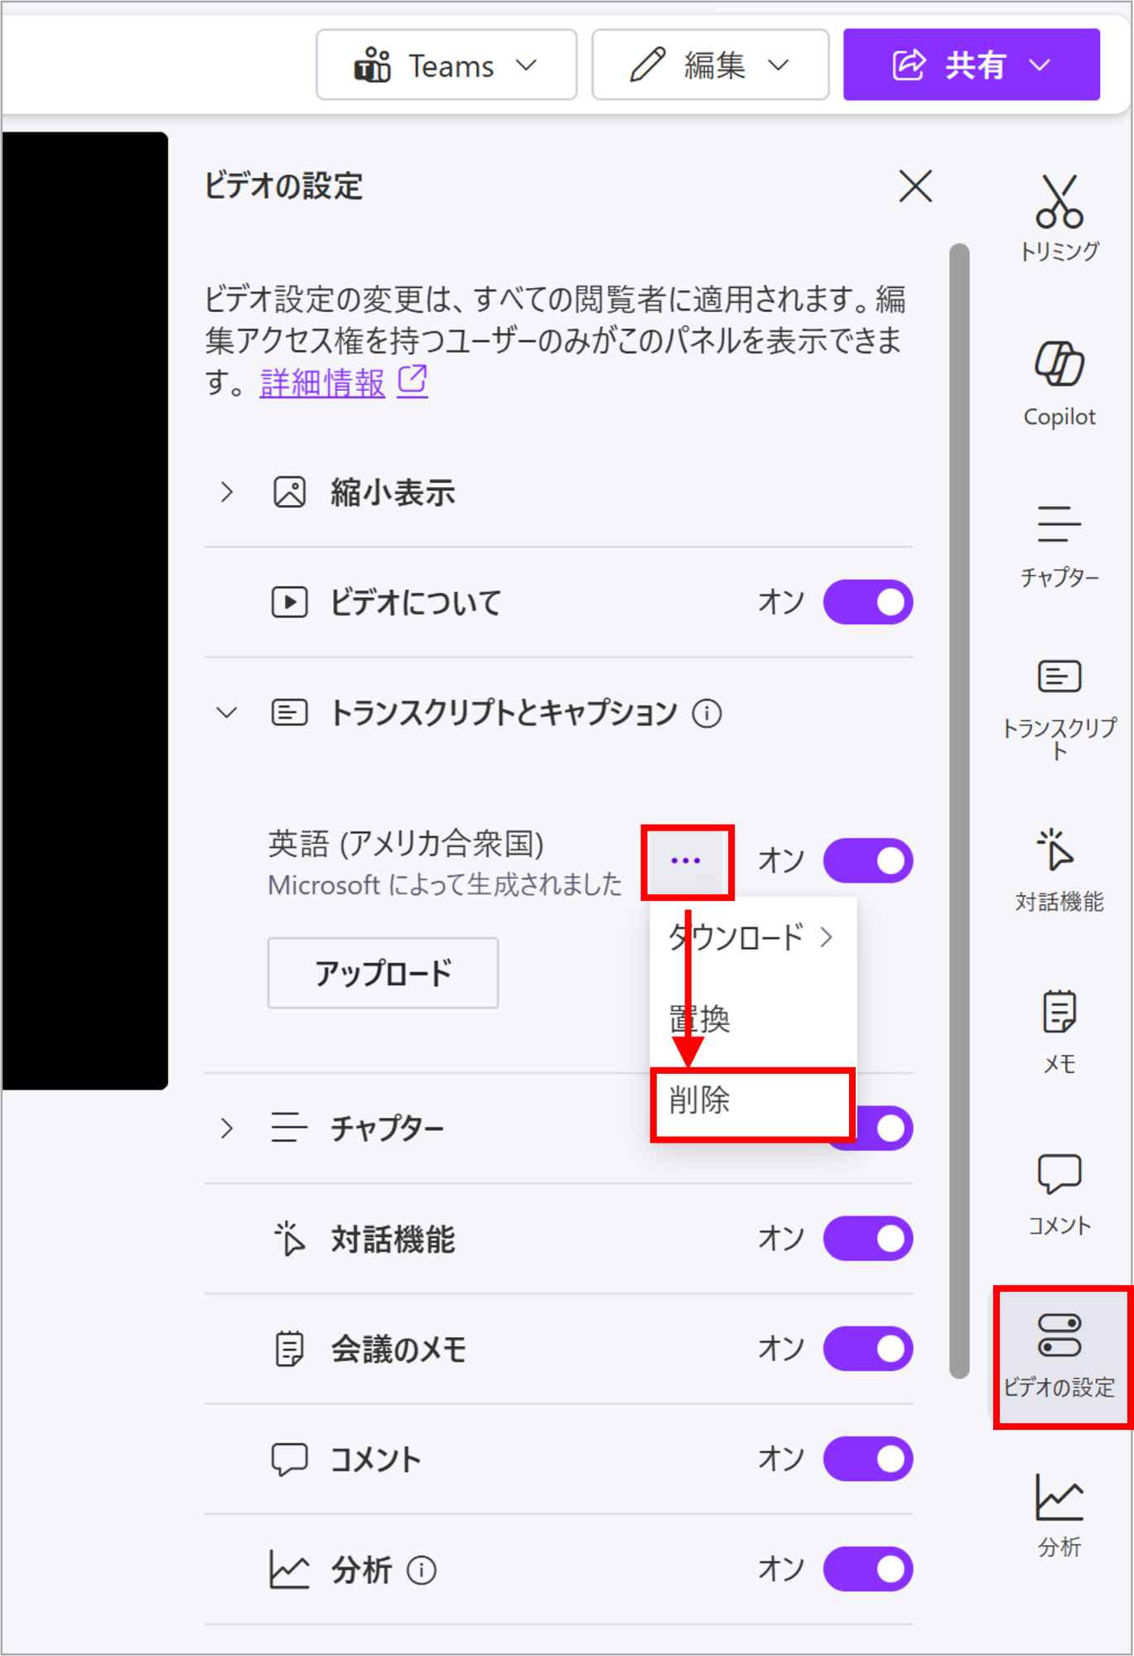The image size is (1134, 1656).
Task: Toggle the 分析 switch
Action: pyautogui.click(x=868, y=1570)
